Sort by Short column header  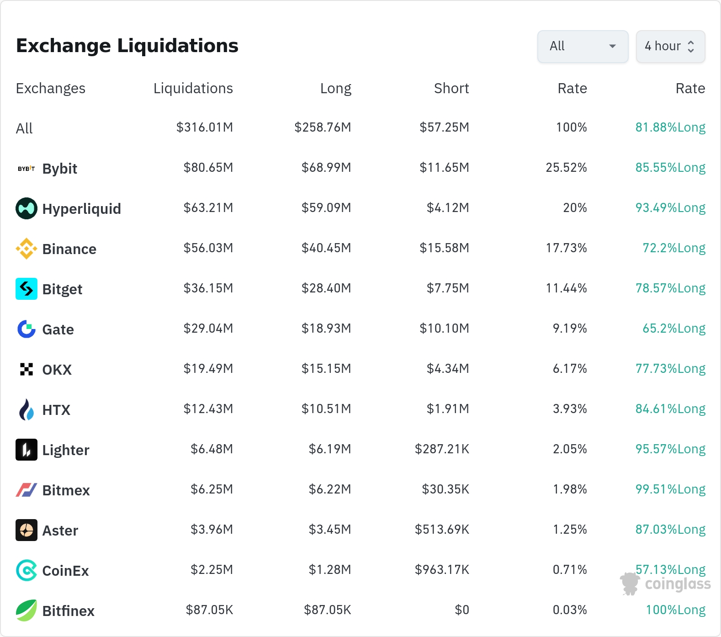tap(451, 88)
